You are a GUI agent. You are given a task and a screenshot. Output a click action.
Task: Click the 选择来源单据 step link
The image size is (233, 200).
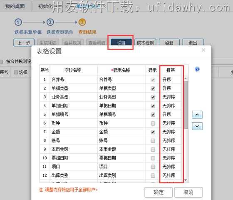coord(28,32)
